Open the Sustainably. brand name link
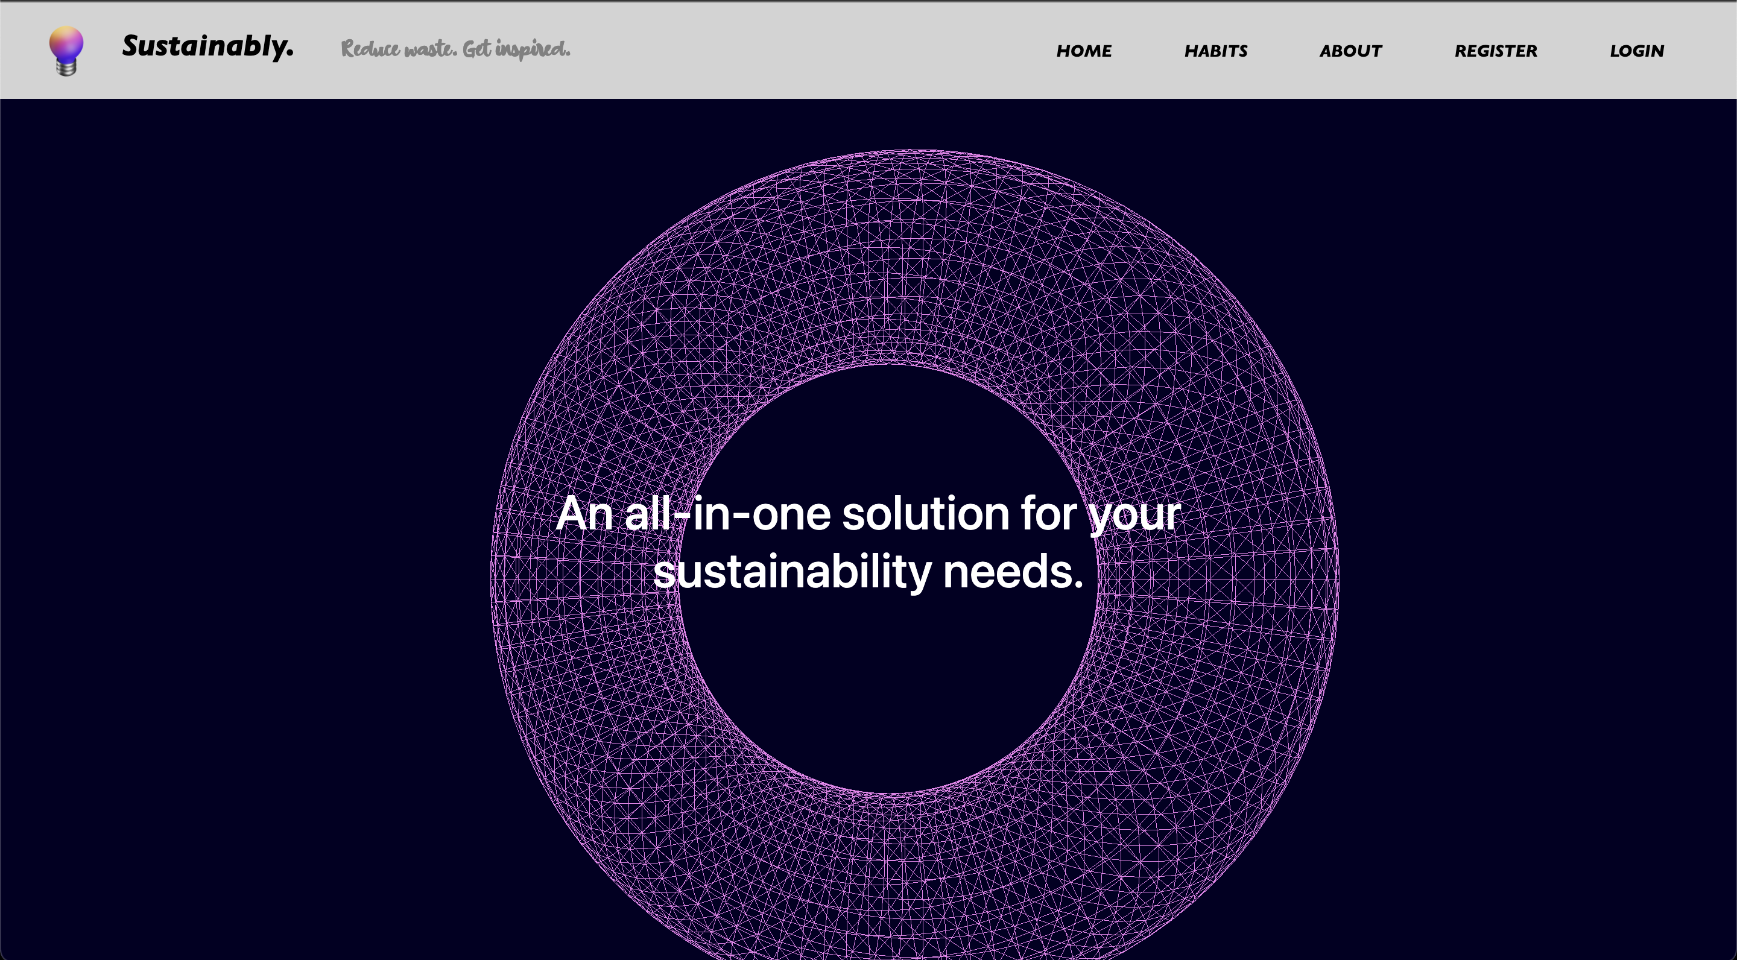Image resolution: width=1737 pixels, height=960 pixels. [207, 46]
